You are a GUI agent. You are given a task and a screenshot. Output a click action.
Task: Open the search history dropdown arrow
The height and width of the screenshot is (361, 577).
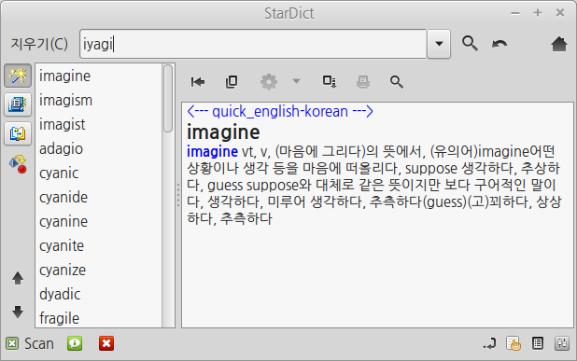[439, 44]
